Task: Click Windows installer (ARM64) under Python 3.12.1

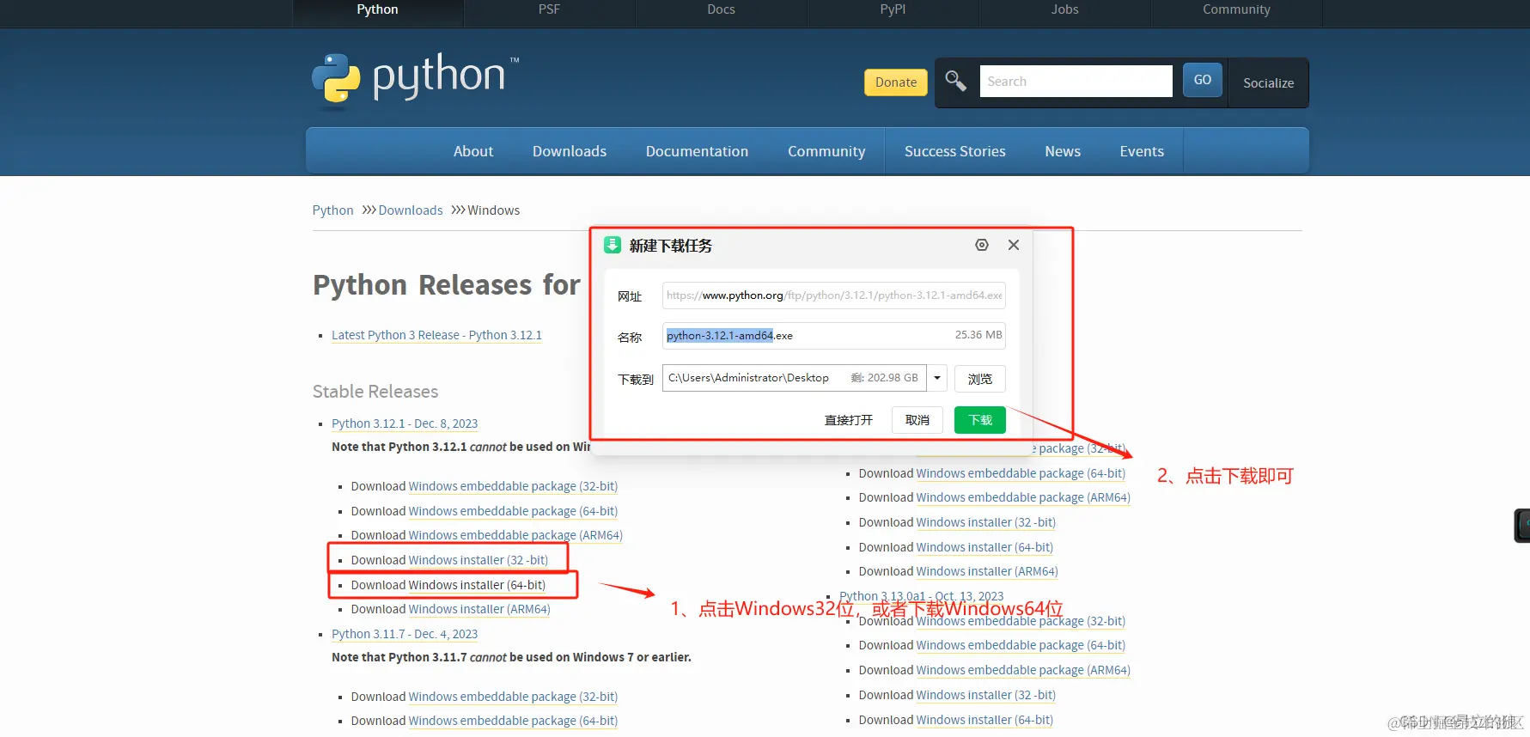Action: pos(479,609)
